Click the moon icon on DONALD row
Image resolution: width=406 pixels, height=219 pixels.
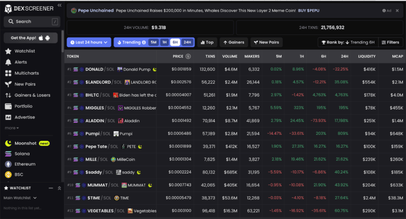tap(155, 69)
